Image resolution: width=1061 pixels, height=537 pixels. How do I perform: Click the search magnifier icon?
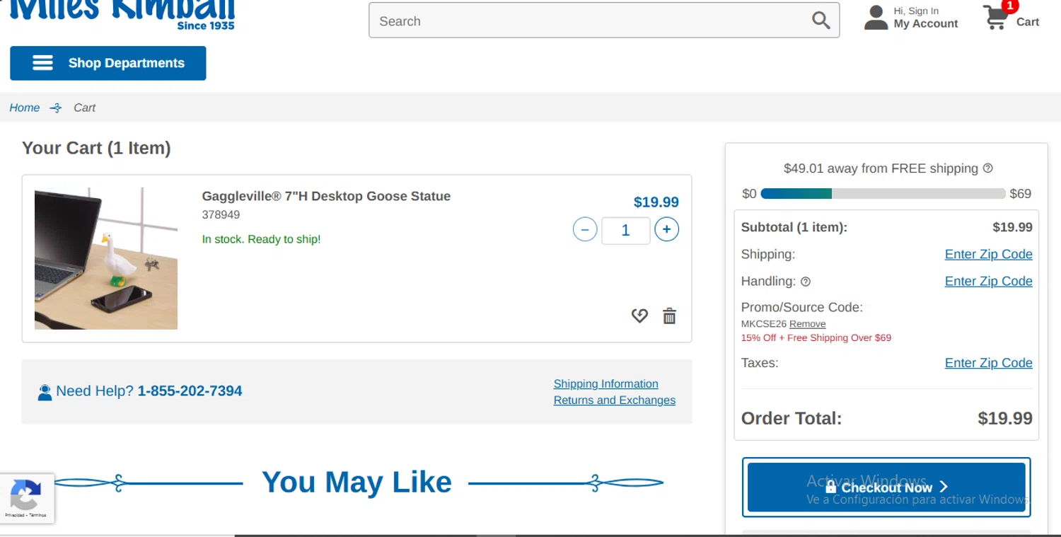[x=821, y=21]
